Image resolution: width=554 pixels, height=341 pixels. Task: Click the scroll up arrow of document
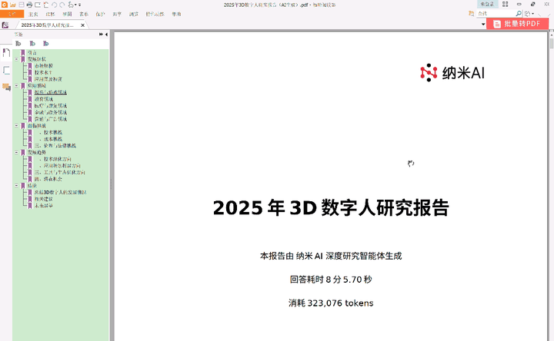coord(552,35)
